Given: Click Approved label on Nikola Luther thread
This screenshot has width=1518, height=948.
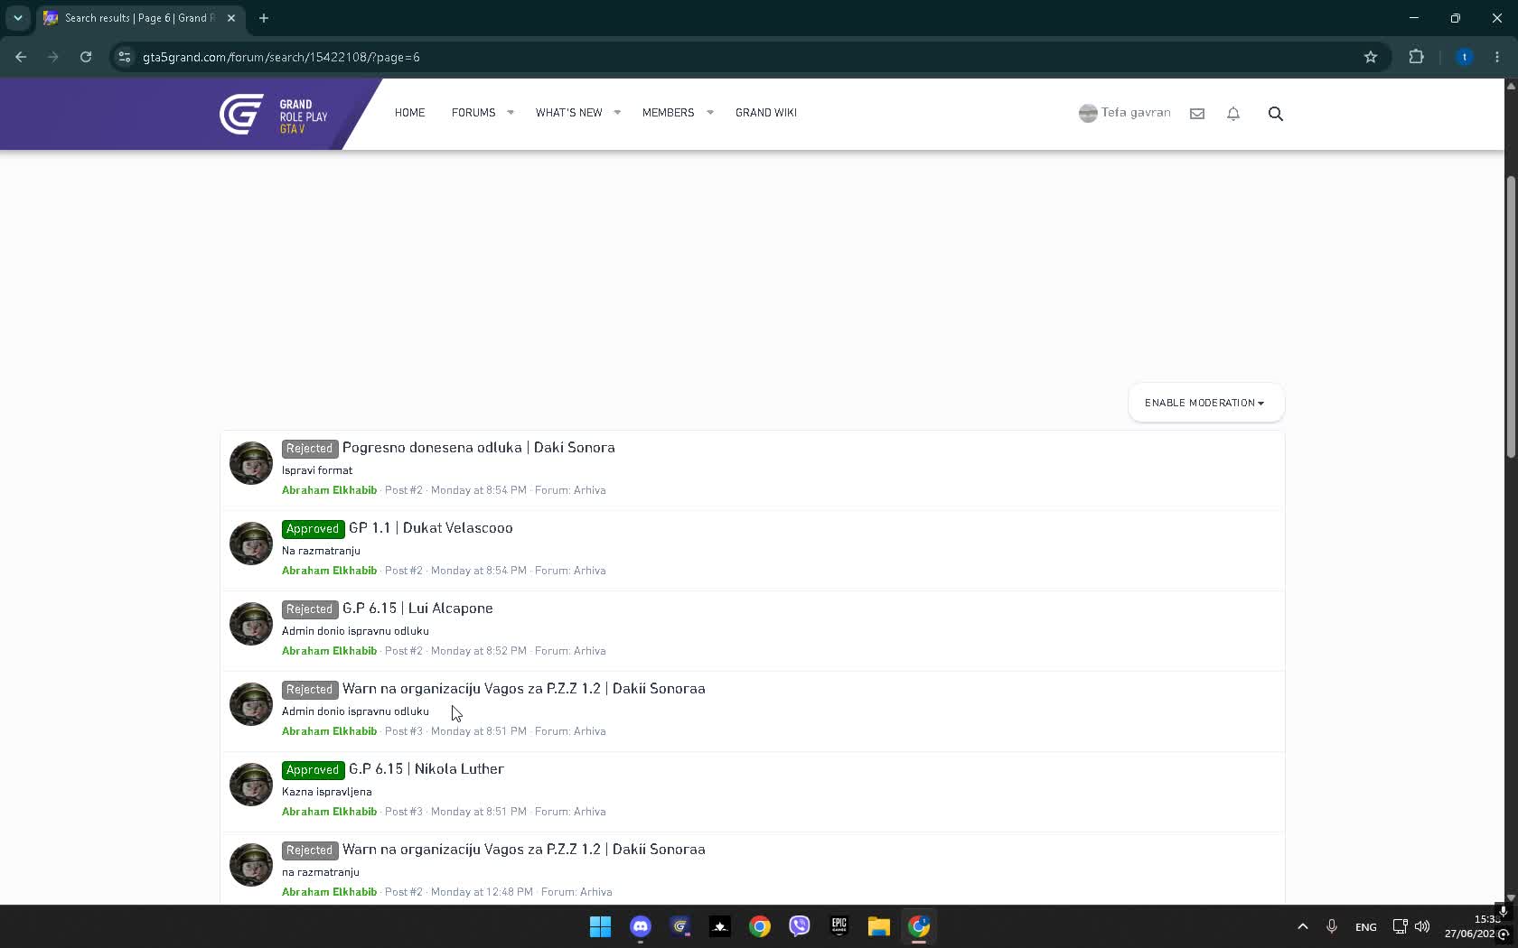Looking at the screenshot, I should tap(313, 770).
